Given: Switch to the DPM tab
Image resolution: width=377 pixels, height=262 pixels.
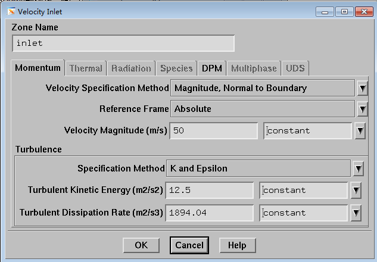Looking at the screenshot, I should 211,68.
